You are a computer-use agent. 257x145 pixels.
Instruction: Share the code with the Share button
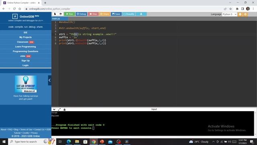(104, 14)
